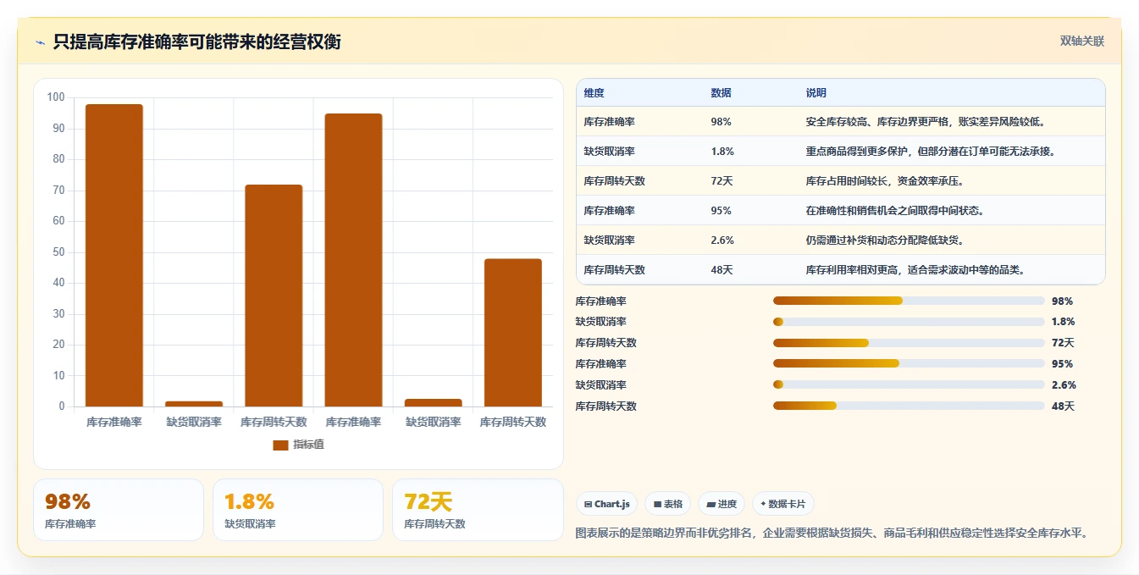Select the 48天 库存周转天数 progress bar
The image size is (1139, 575).
point(909,406)
